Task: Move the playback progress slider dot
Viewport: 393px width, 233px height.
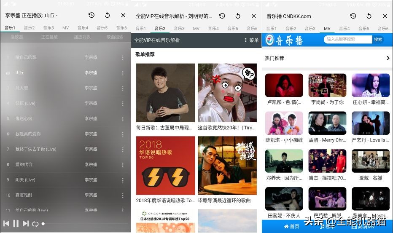Action: tap(43, 224)
